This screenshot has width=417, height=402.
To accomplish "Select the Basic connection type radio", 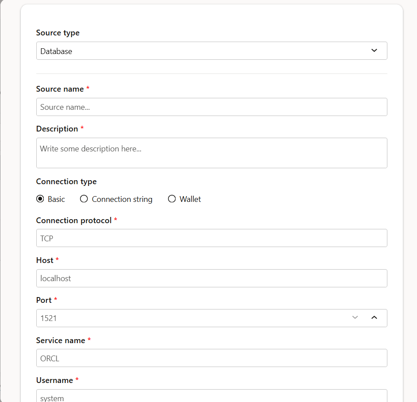I will click(40, 199).
